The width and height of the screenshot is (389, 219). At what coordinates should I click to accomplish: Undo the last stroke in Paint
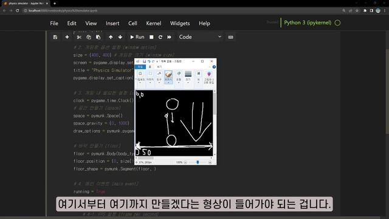[148, 61]
